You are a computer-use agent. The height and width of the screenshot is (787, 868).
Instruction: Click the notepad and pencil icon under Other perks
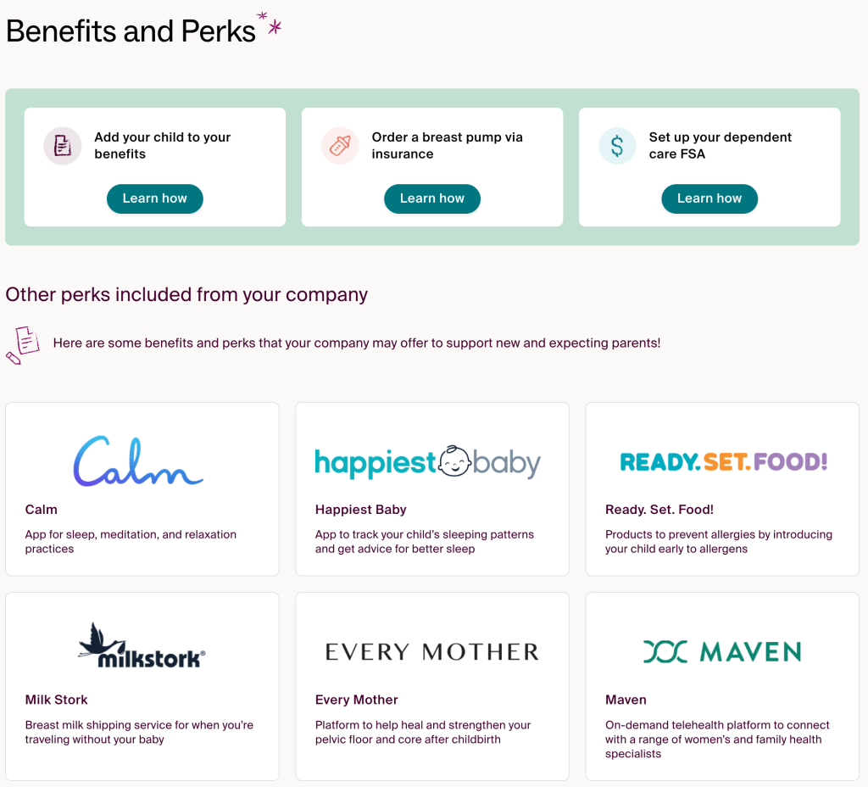point(23,344)
